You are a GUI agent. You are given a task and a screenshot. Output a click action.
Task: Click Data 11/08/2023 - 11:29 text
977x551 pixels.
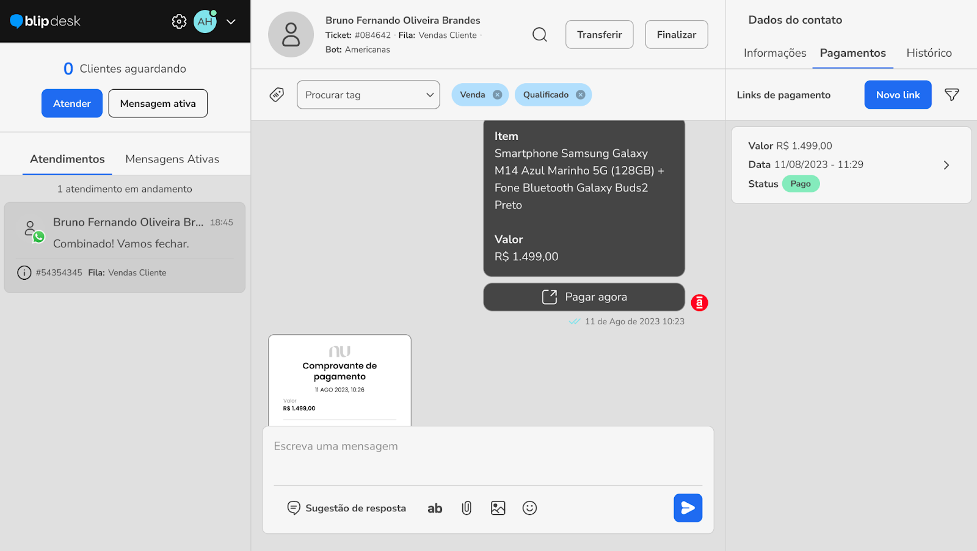pyautogui.click(x=806, y=164)
